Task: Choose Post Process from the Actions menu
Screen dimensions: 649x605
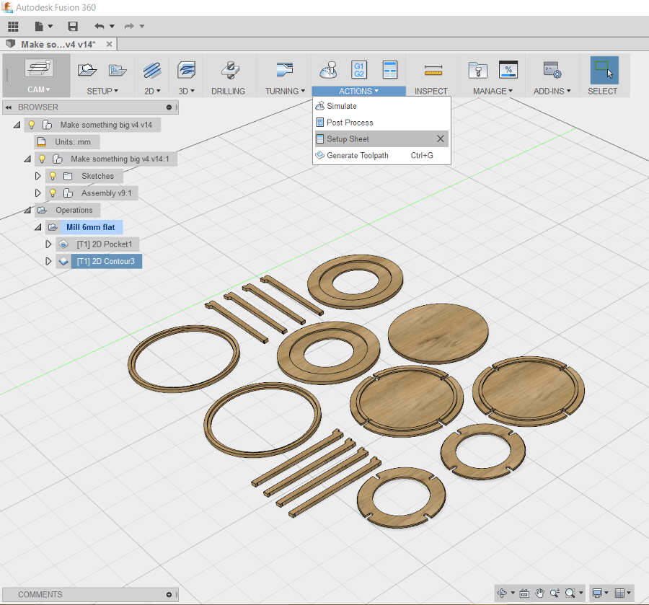Action: (x=381, y=123)
